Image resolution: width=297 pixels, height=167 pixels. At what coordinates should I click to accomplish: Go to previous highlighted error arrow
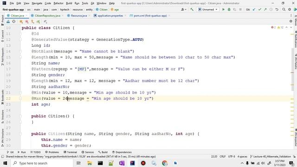pyautogui.click(x=286, y=27)
